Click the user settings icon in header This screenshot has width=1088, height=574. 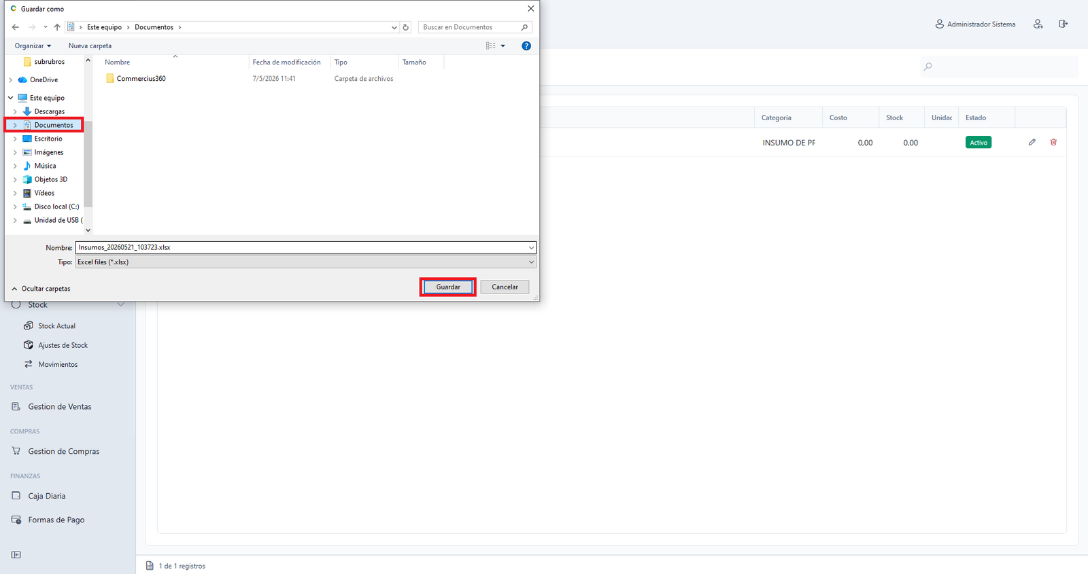(1038, 24)
